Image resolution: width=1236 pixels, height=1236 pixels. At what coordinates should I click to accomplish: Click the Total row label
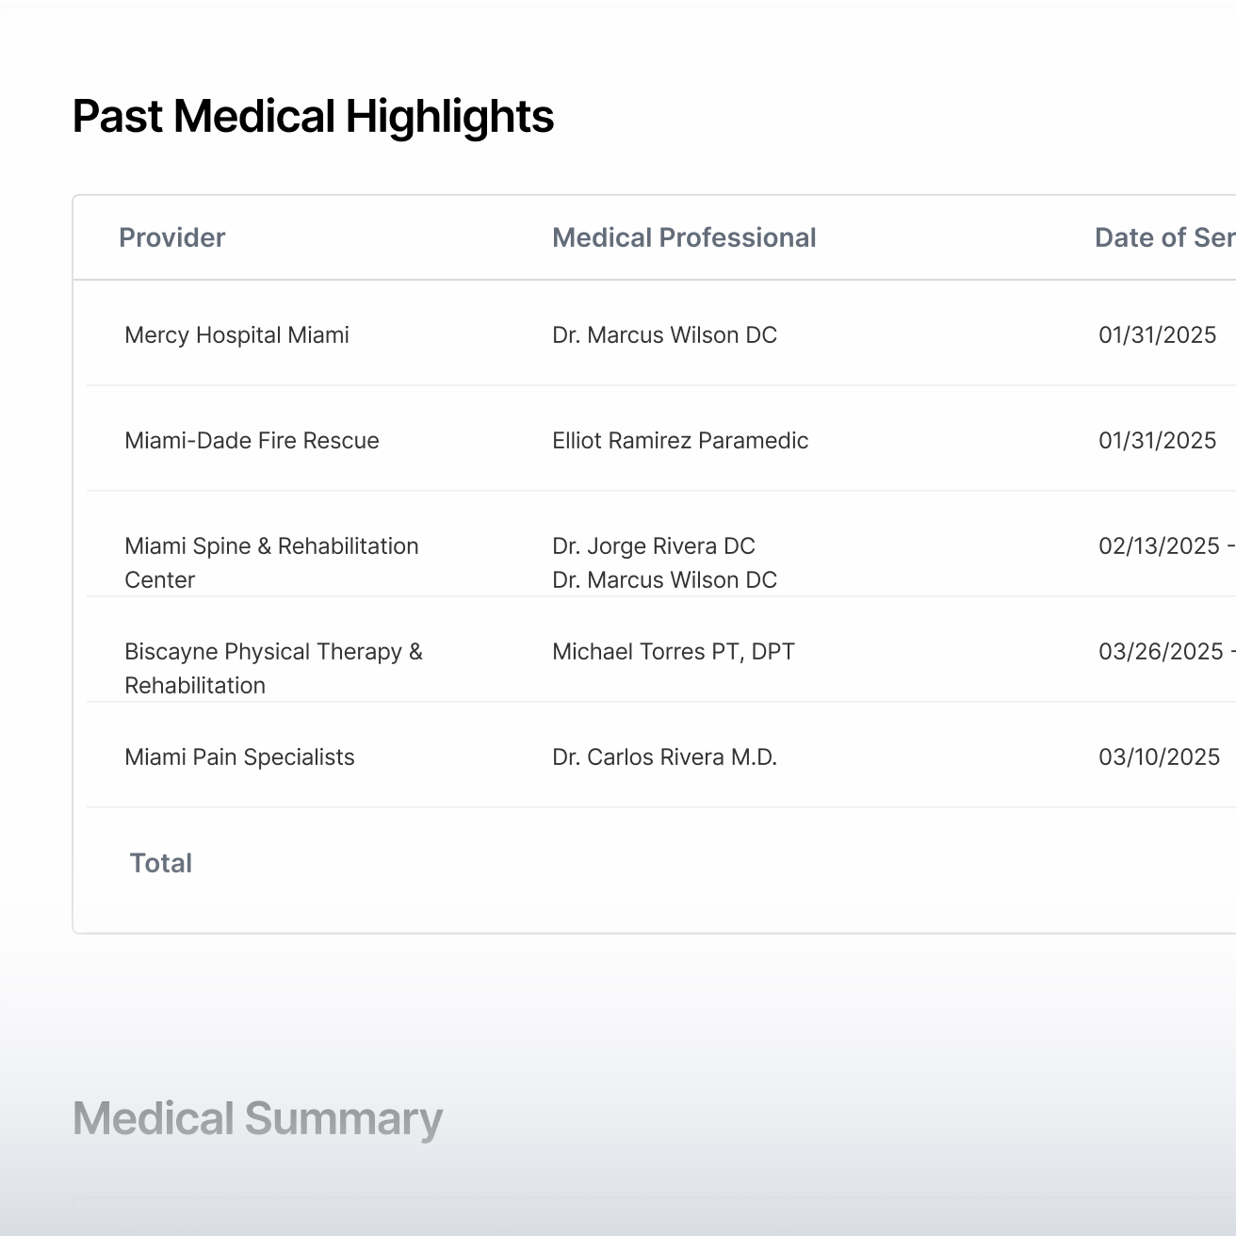[161, 863]
